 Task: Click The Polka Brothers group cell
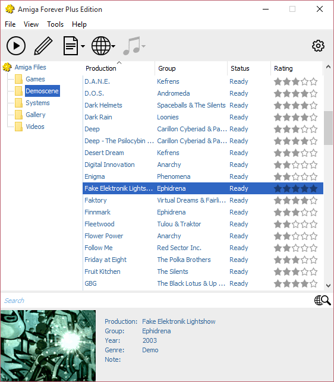coord(184,260)
